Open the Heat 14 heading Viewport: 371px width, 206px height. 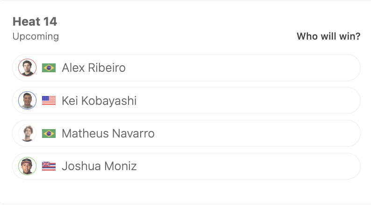pyautogui.click(x=35, y=21)
